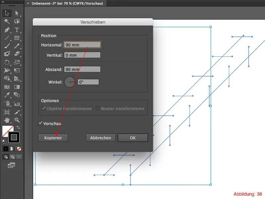Close the Unbenannt-3 document tab

tap(28, 3)
